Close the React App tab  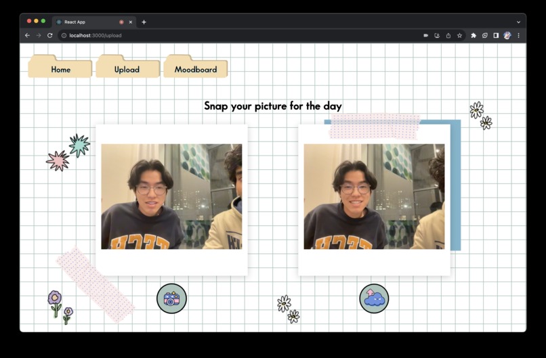point(131,22)
